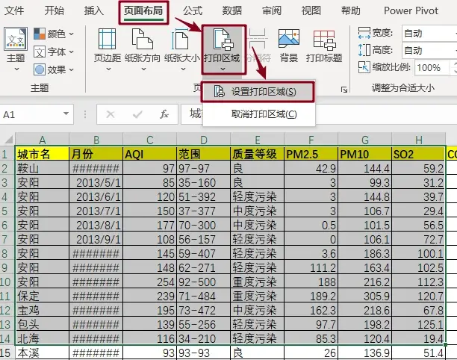
Task: Switch to the 页面布局 tab
Action: pos(143,12)
